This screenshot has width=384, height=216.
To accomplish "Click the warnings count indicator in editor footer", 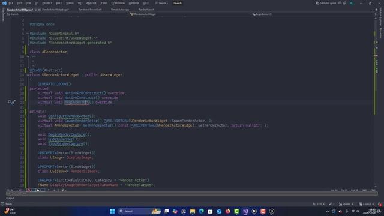I will click(x=40, y=190).
